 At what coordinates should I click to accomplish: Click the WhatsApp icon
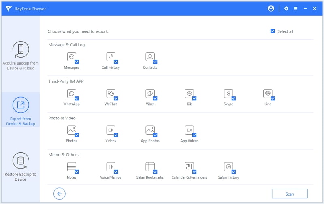[x=72, y=94]
